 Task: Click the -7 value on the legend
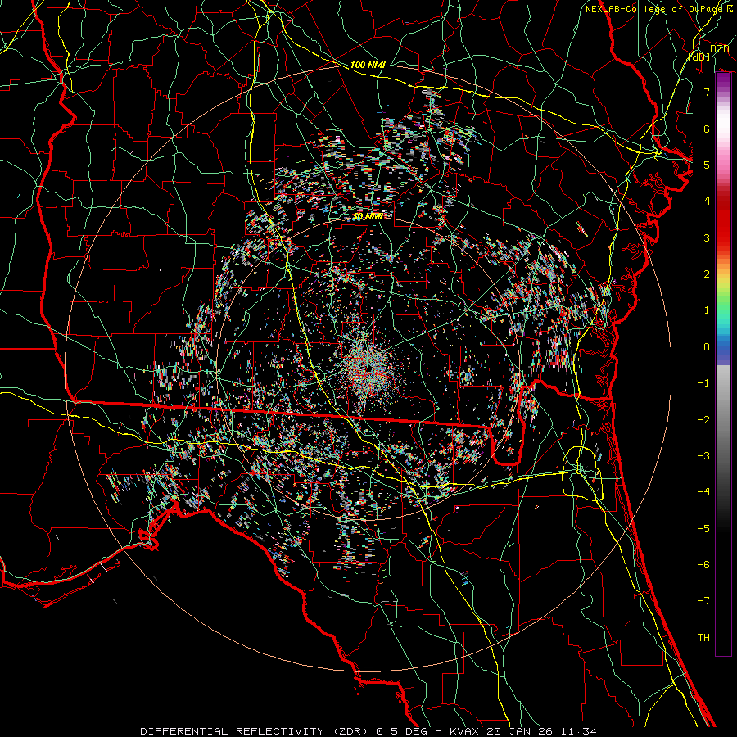703,601
